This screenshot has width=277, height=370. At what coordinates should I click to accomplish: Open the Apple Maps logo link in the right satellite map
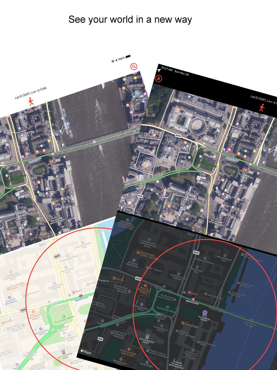(x=126, y=209)
